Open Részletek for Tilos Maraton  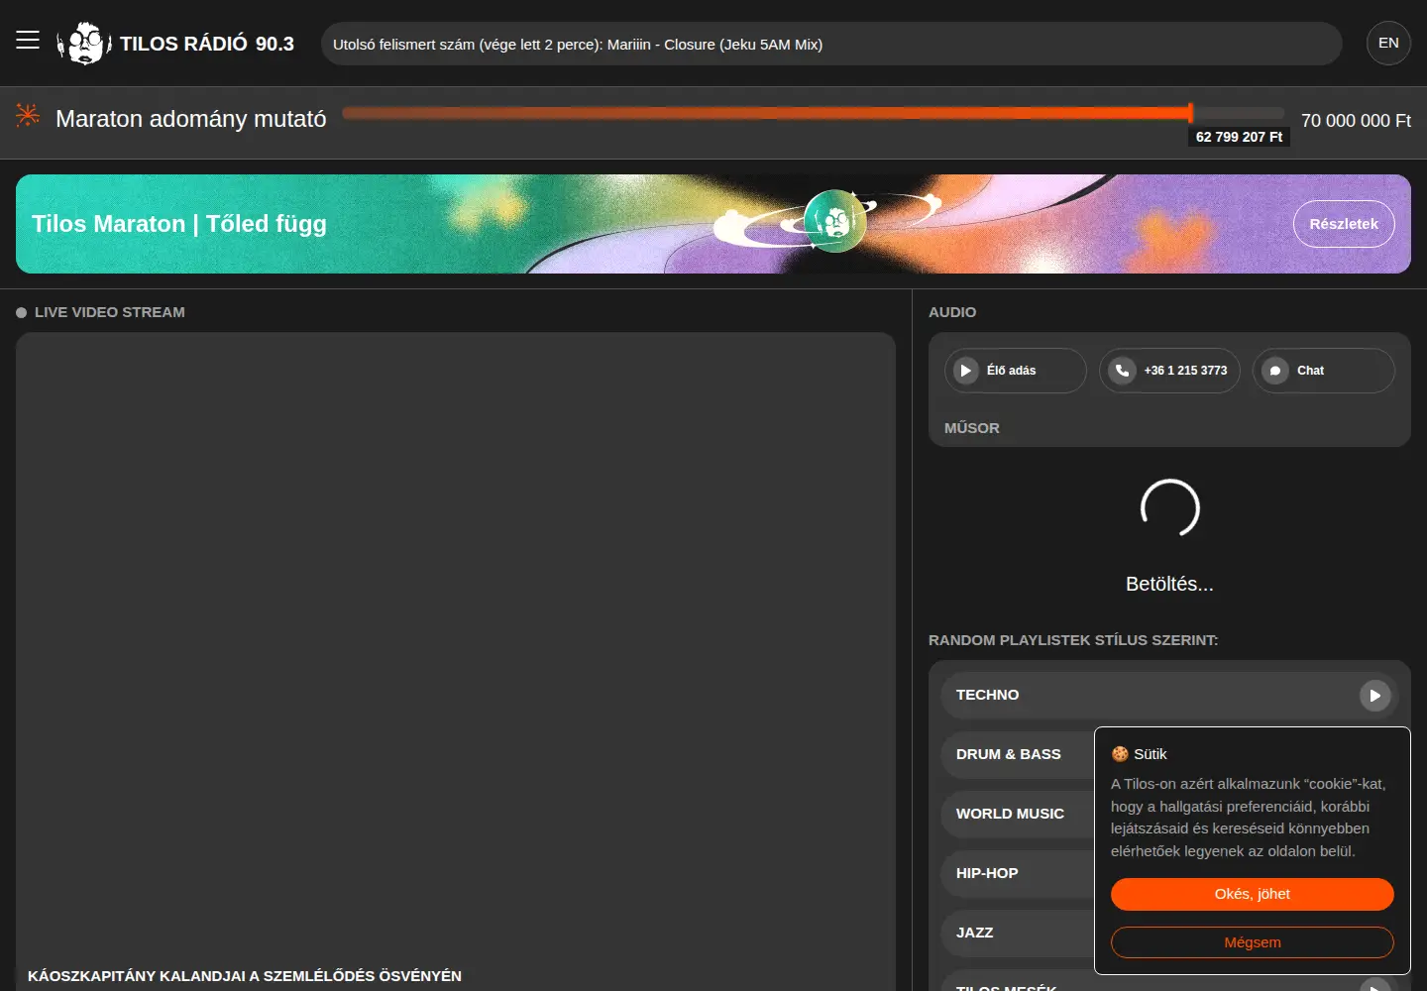coord(1344,224)
